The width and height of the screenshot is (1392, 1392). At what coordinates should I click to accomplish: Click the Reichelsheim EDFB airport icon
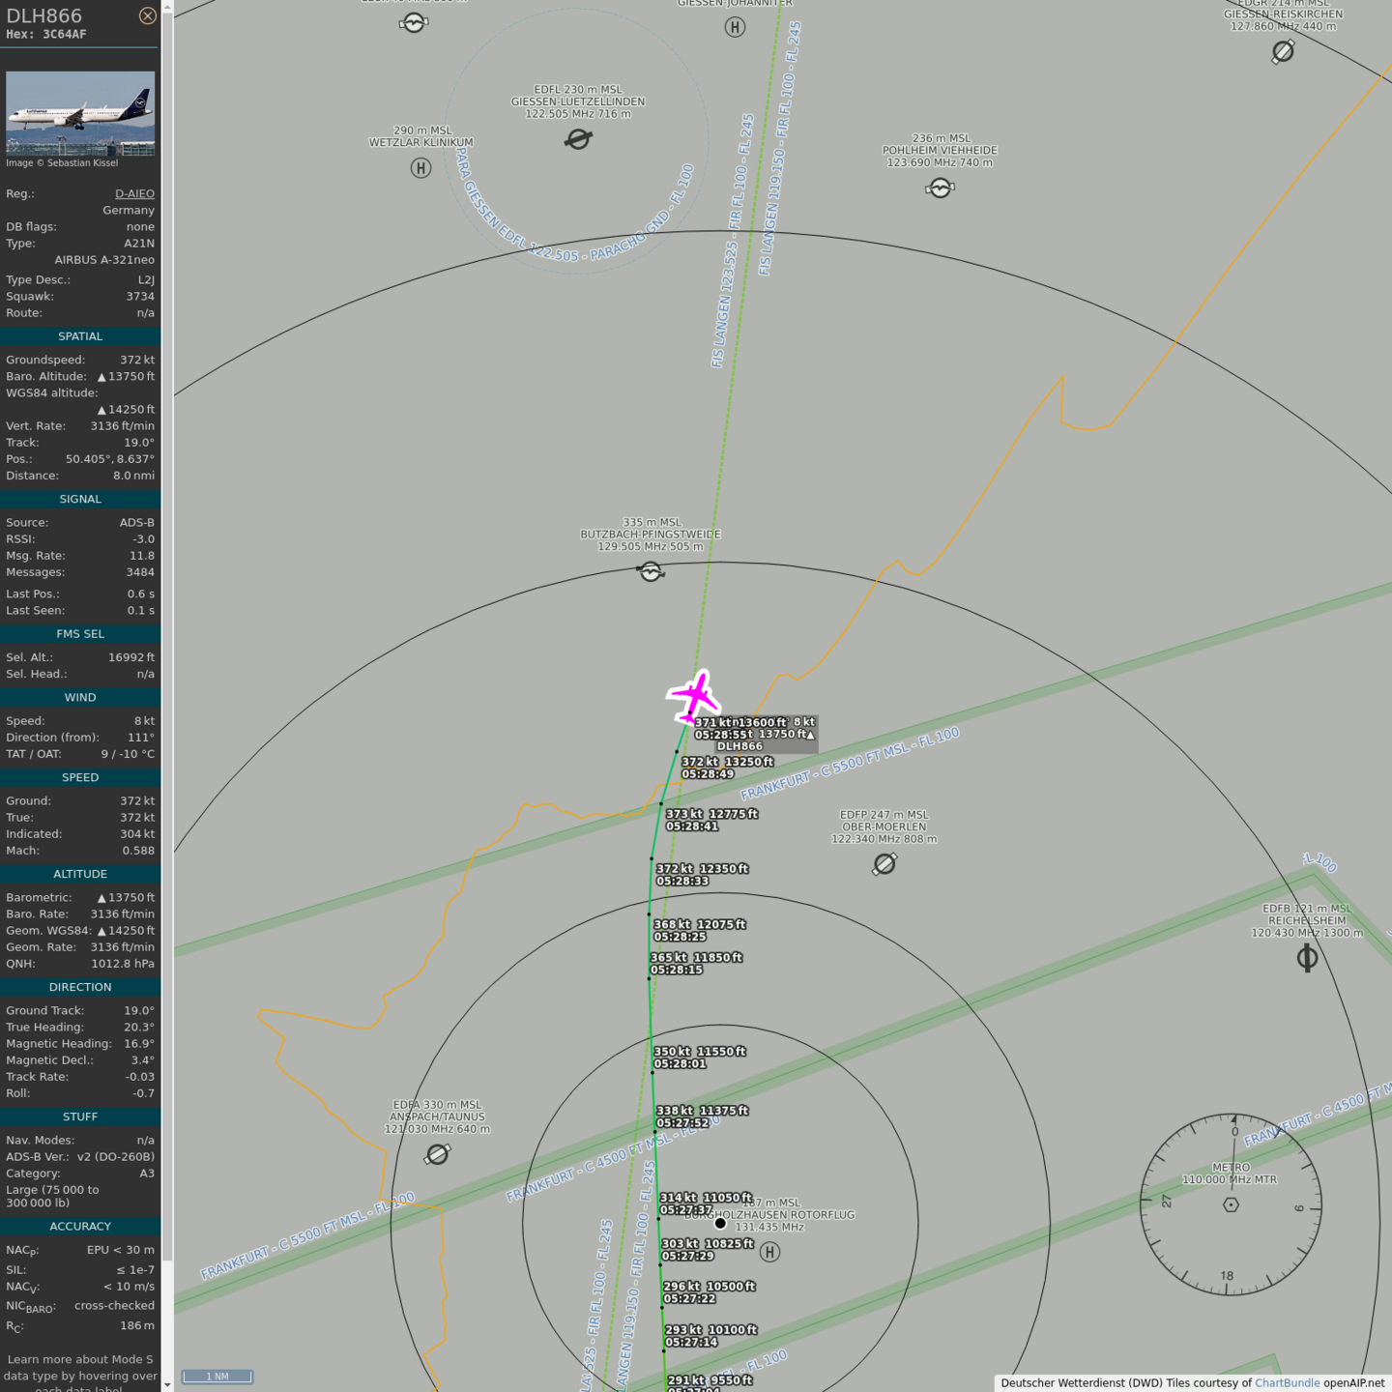pos(1307,958)
